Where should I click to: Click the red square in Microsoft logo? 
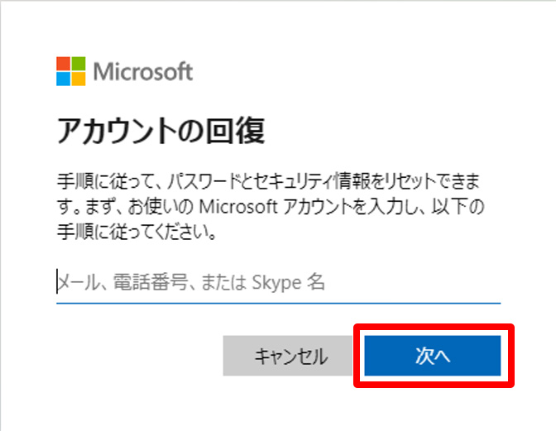click(64, 64)
